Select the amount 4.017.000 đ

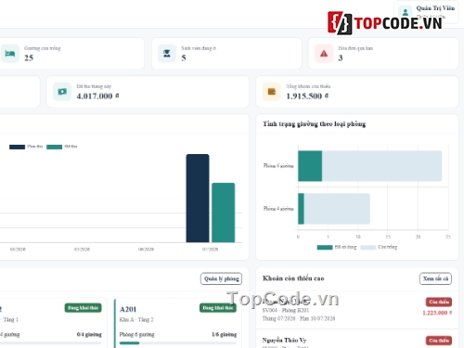[97, 97]
